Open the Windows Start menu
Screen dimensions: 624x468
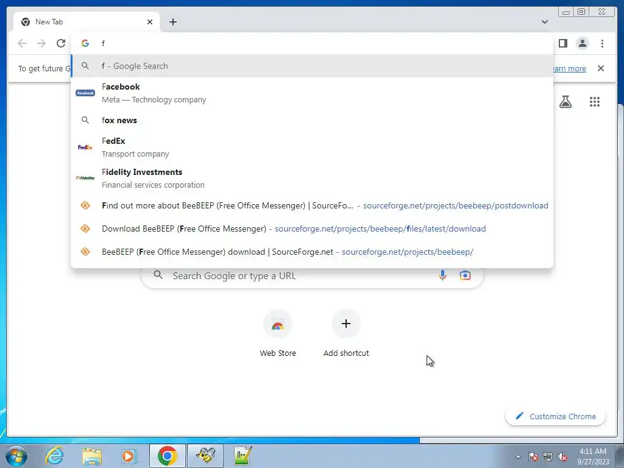click(16, 456)
